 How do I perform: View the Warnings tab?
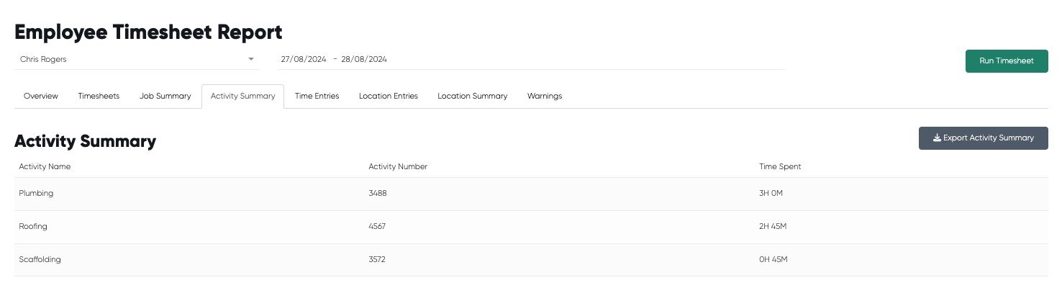pos(545,96)
